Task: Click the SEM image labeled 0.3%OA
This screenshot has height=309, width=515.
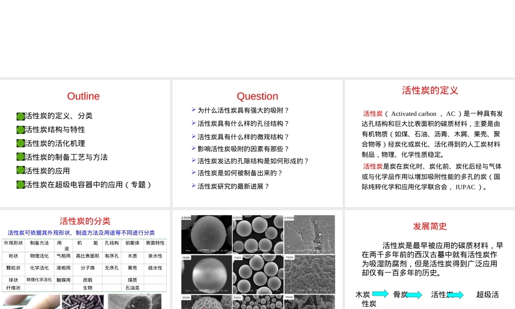Action: point(207,234)
